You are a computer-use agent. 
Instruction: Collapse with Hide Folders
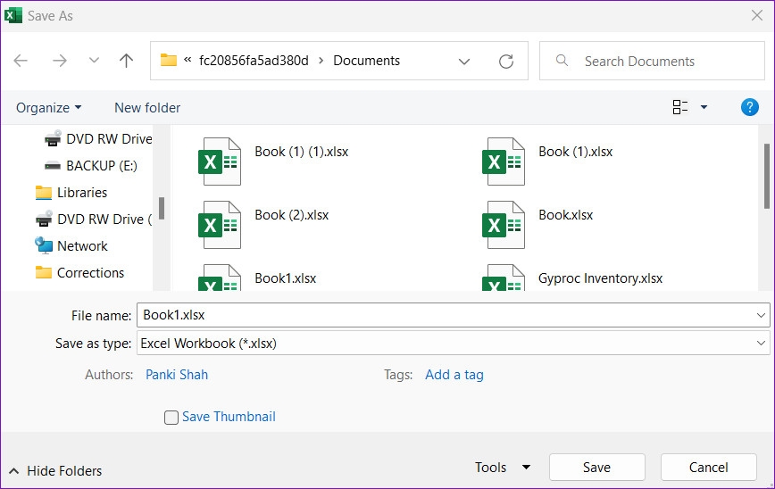click(x=55, y=471)
